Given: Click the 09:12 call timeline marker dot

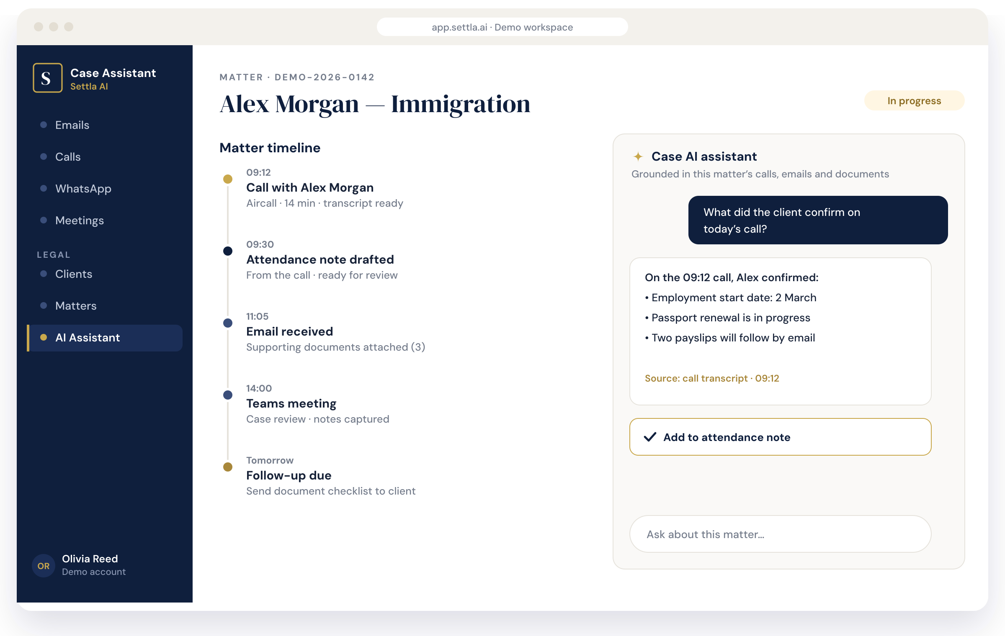Looking at the screenshot, I should [228, 179].
